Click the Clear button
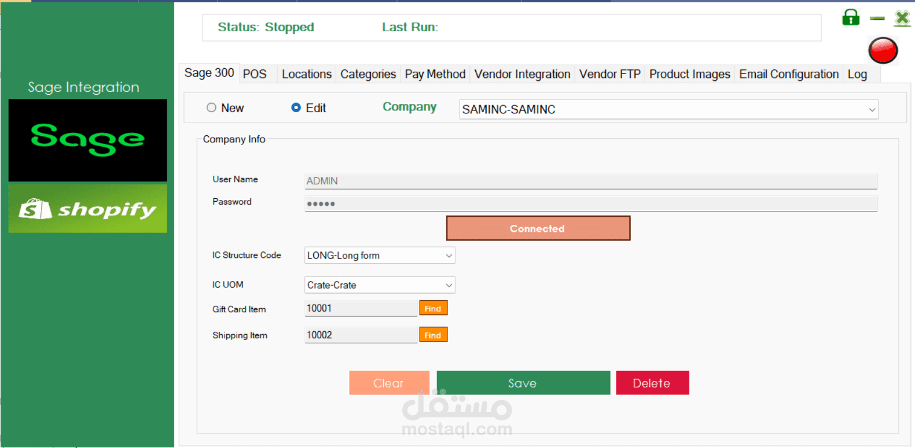The width and height of the screenshot is (915, 448). pos(389,383)
